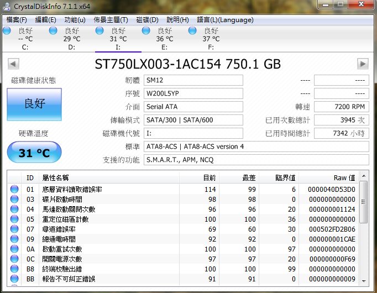This screenshot has height=293, width=377.
Task: Select row 重定位磁區計數
Action: pyautogui.click(x=183, y=219)
